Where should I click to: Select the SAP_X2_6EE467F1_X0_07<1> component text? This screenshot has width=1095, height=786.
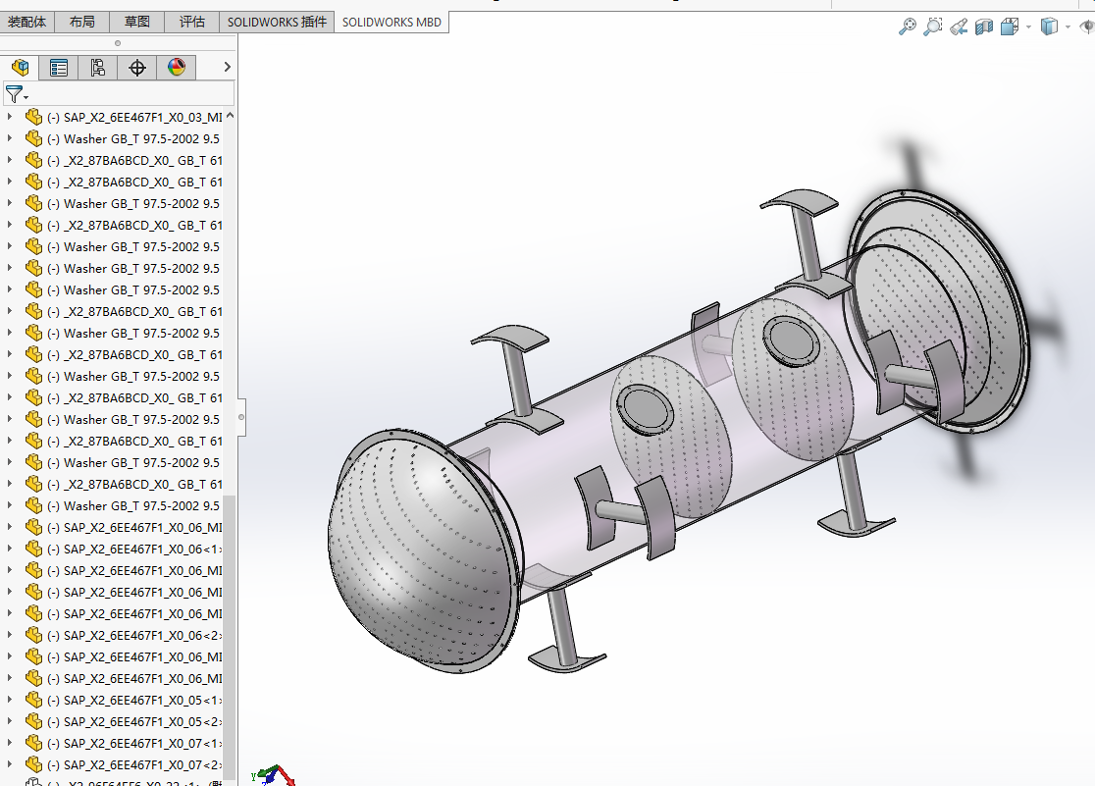(x=134, y=744)
